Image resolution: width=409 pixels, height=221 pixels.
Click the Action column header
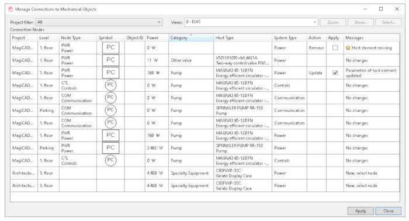click(x=317, y=38)
